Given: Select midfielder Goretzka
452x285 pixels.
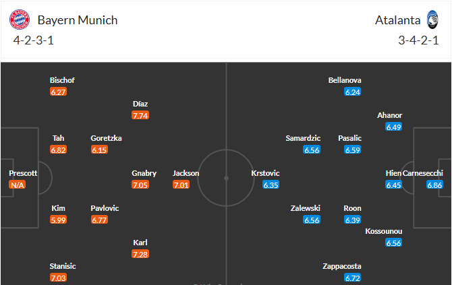Looking at the screenshot, I should tap(106, 138).
